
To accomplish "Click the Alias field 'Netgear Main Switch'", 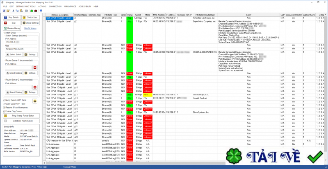I will [21, 49].
